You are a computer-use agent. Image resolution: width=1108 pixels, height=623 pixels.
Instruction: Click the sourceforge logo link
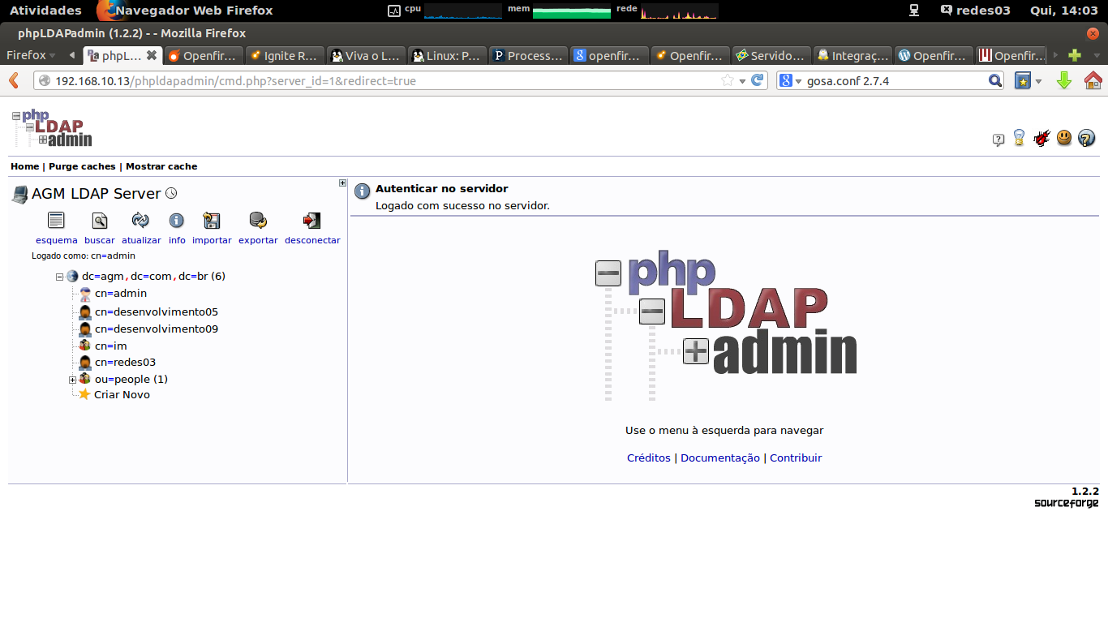1066,503
